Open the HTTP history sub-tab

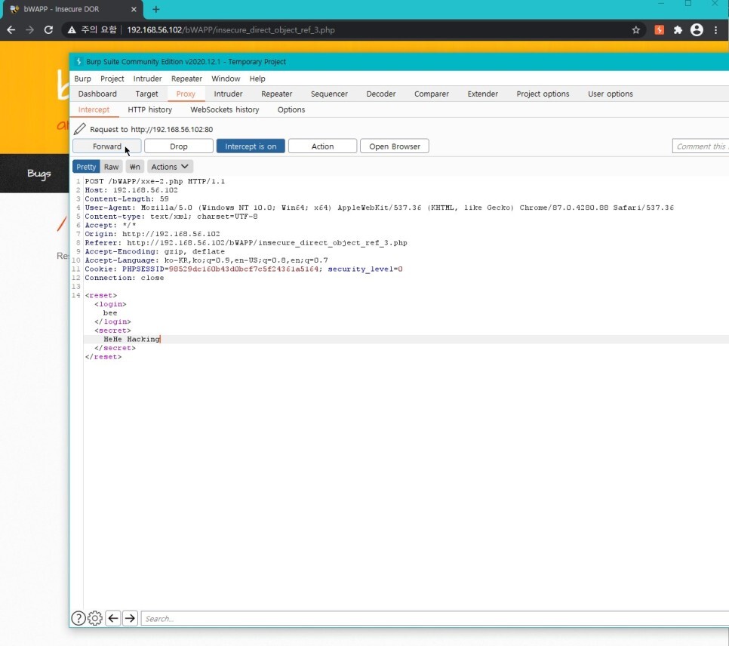149,109
